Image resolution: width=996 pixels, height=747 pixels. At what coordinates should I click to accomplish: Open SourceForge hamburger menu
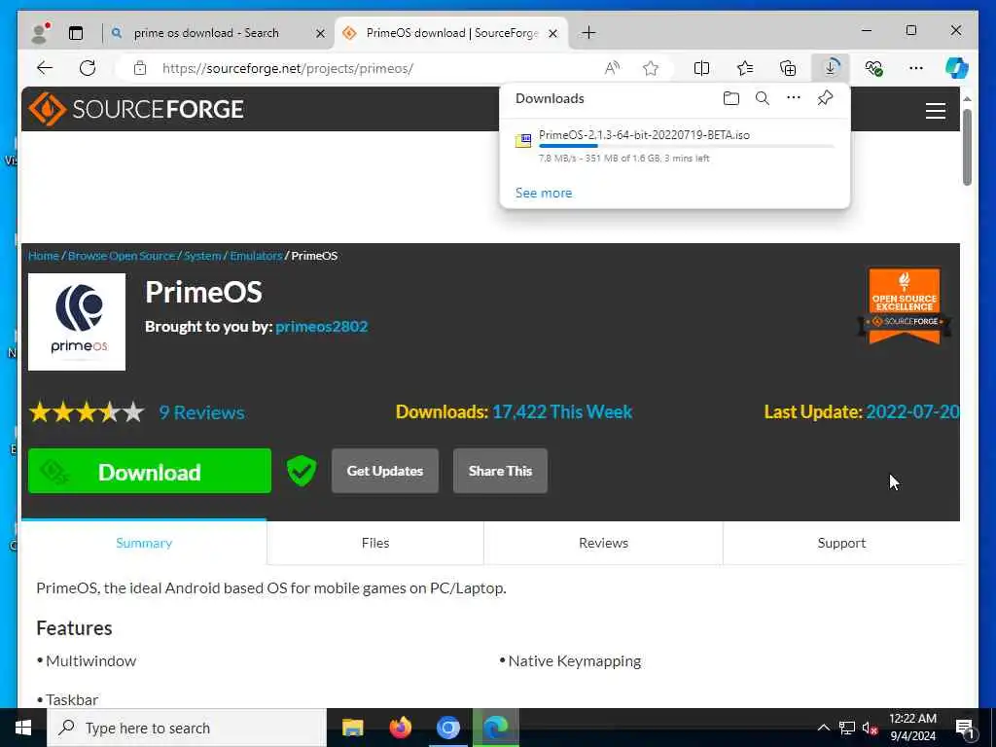coord(935,111)
